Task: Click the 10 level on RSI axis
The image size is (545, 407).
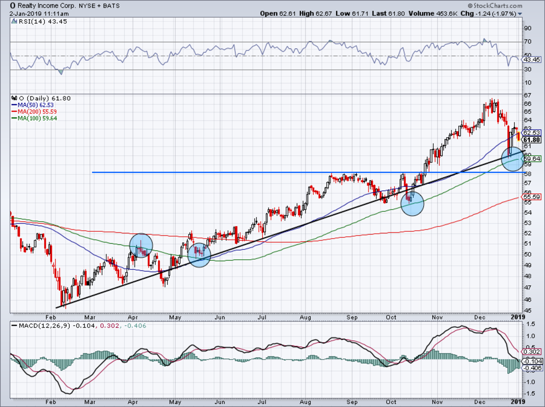Action: 528,82
